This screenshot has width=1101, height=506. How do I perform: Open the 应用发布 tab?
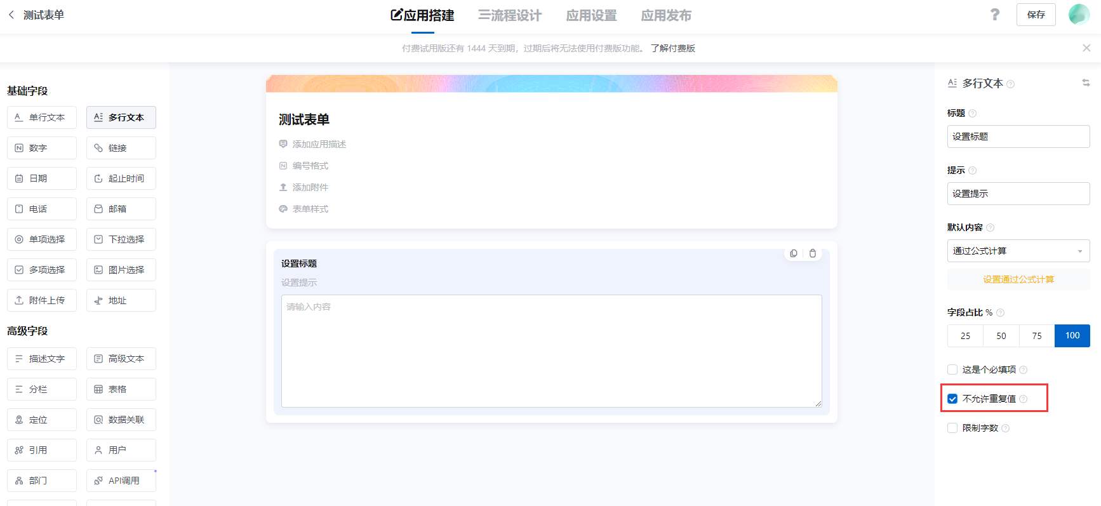click(665, 15)
